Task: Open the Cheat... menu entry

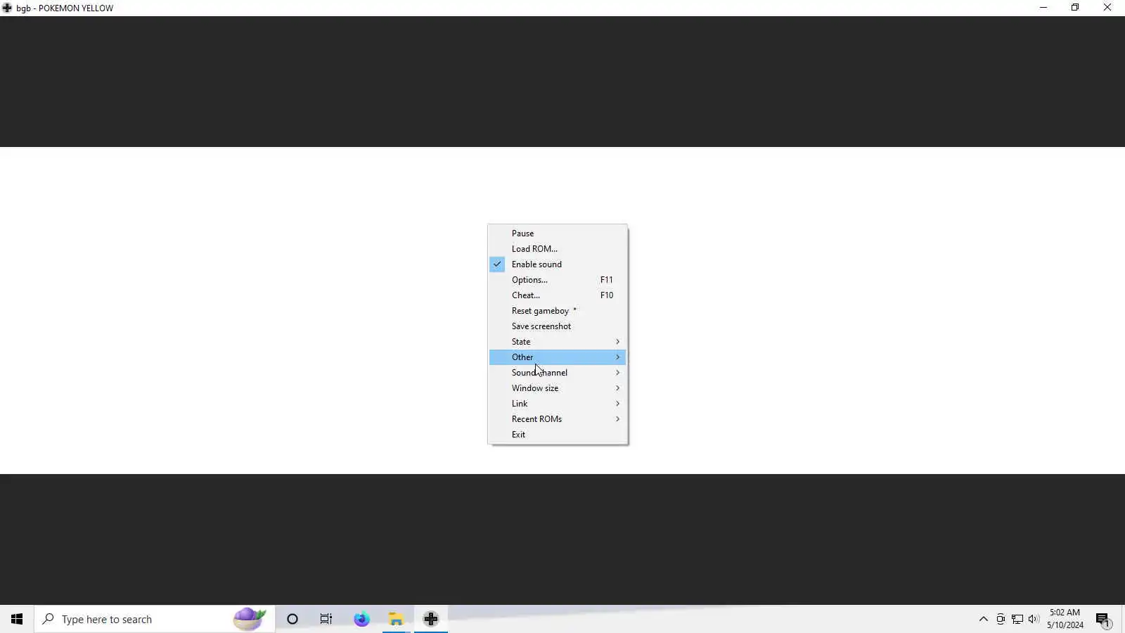Action: (x=557, y=295)
